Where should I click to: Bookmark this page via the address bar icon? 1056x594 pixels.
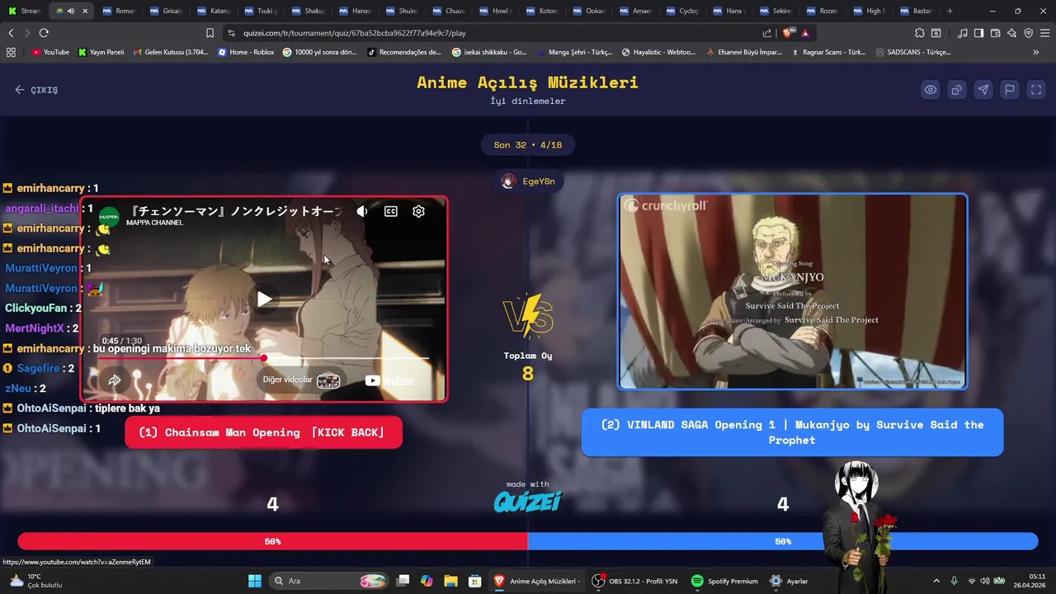tap(210, 33)
